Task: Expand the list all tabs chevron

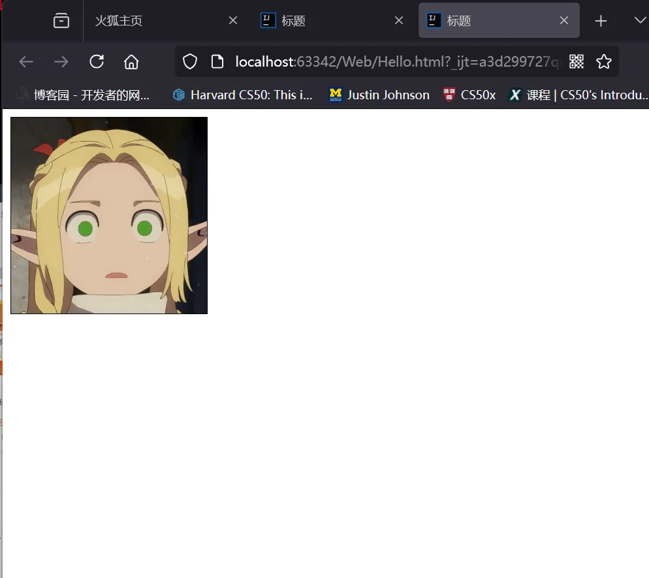Action: pos(639,21)
